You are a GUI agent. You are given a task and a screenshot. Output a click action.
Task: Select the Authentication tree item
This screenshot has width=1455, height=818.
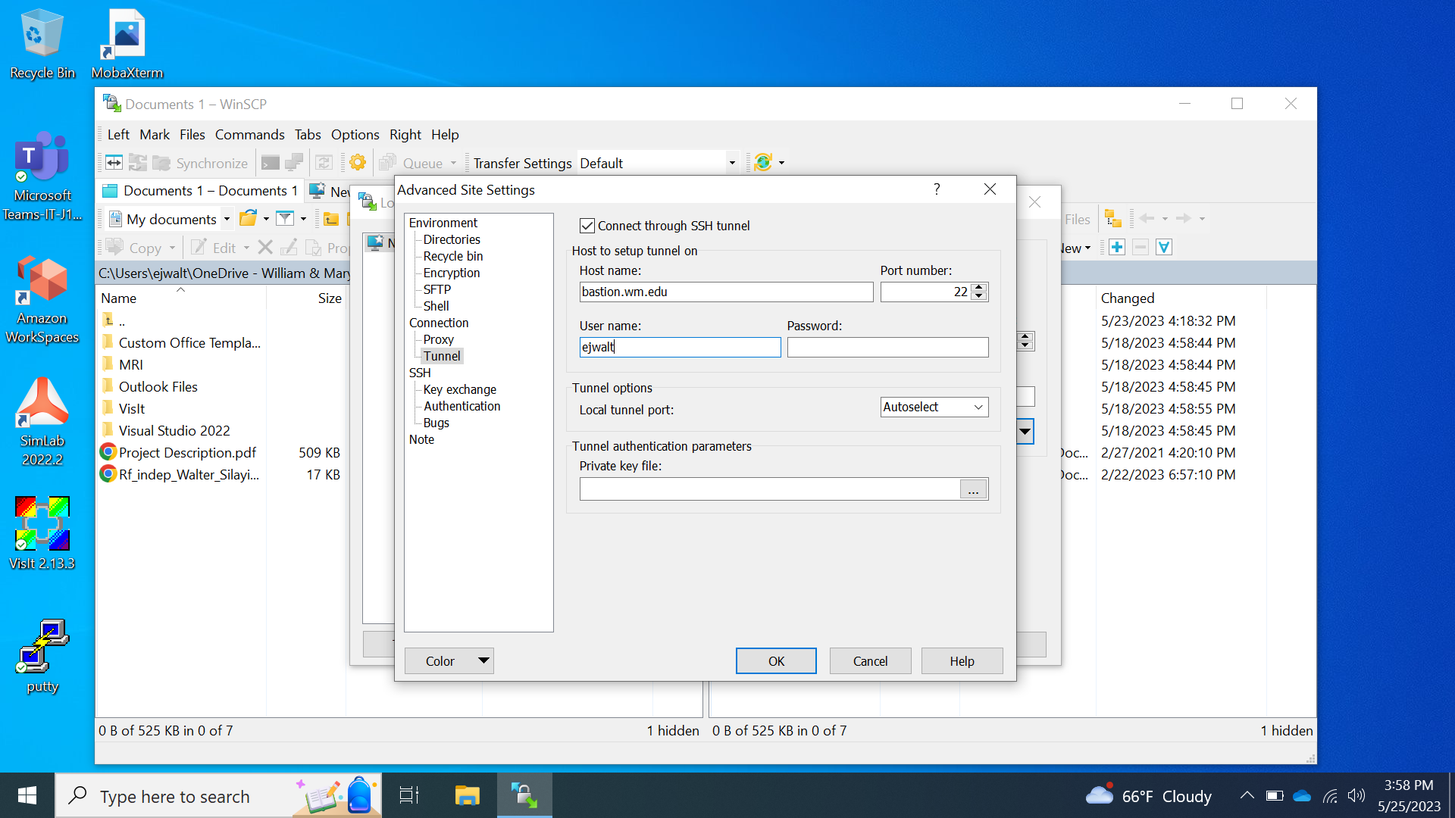coord(462,406)
